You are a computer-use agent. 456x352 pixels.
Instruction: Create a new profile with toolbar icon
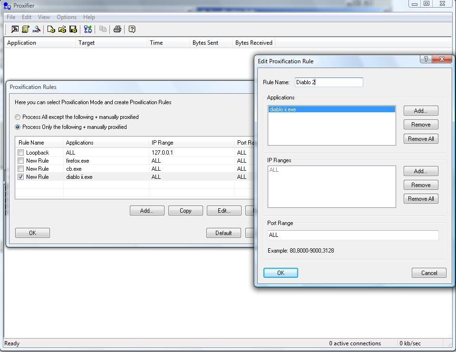[x=51, y=29]
